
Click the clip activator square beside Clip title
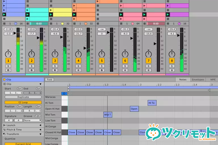tap(4, 79)
